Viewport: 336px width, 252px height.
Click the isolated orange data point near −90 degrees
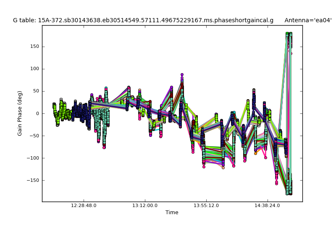[x=255, y=153]
